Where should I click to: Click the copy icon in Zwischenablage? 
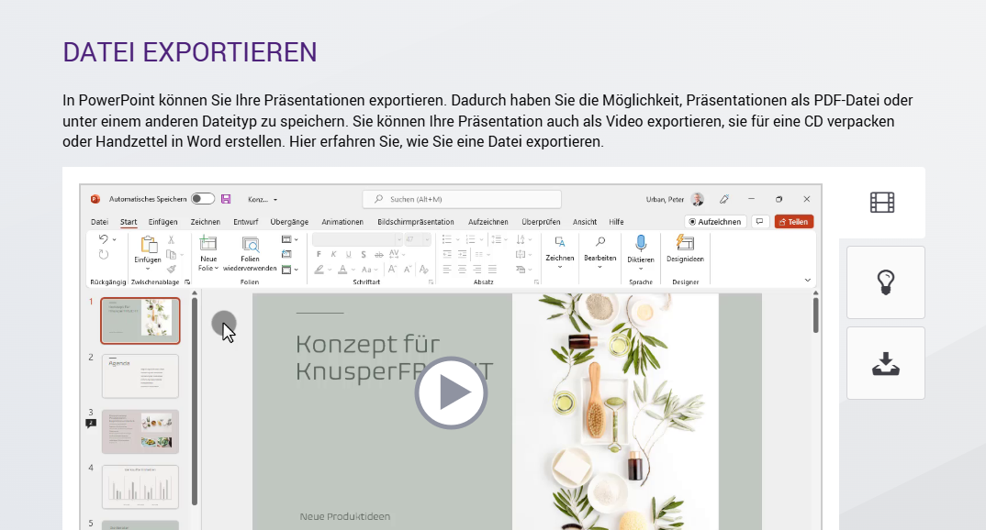[171, 254]
